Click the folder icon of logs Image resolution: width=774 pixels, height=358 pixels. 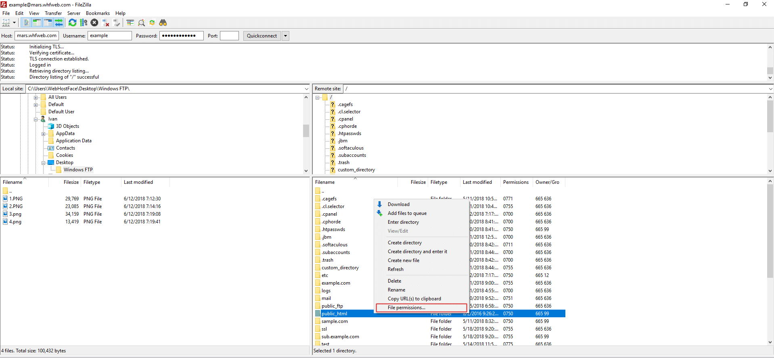[318, 291]
